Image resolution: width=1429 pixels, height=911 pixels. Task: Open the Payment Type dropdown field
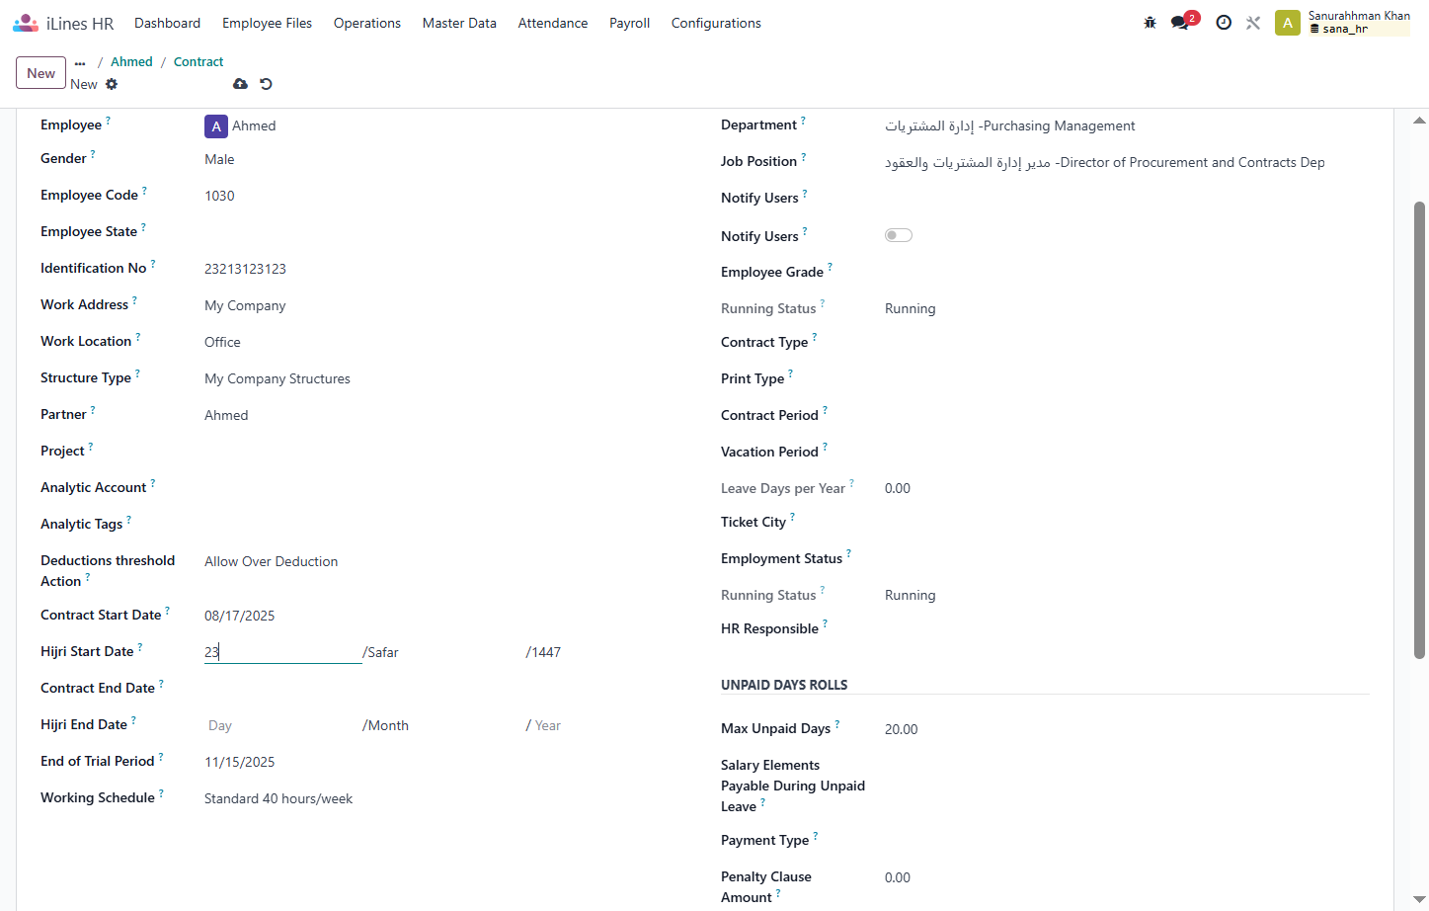pos(1126,841)
